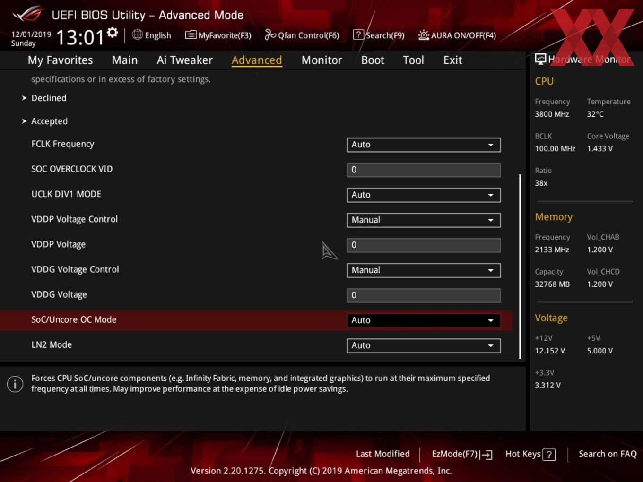Image resolution: width=643 pixels, height=482 pixels.
Task: Open the FCLK Frequency dropdown
Action: pyautogui.click(x=424, y=145)
